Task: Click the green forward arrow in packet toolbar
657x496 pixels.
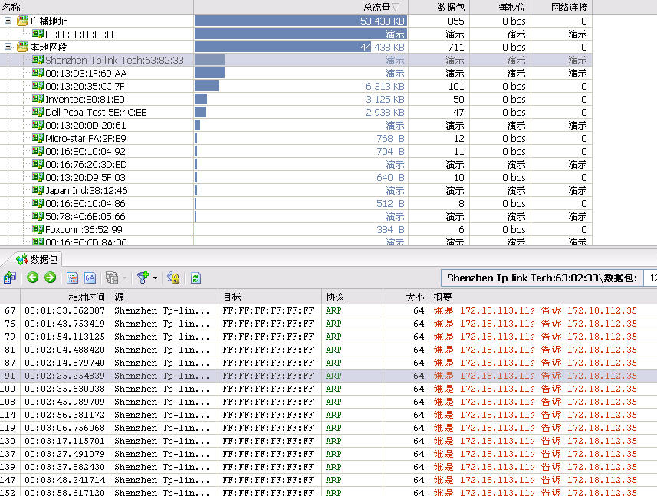Action: pyautogui.click(x=50, y=278)
